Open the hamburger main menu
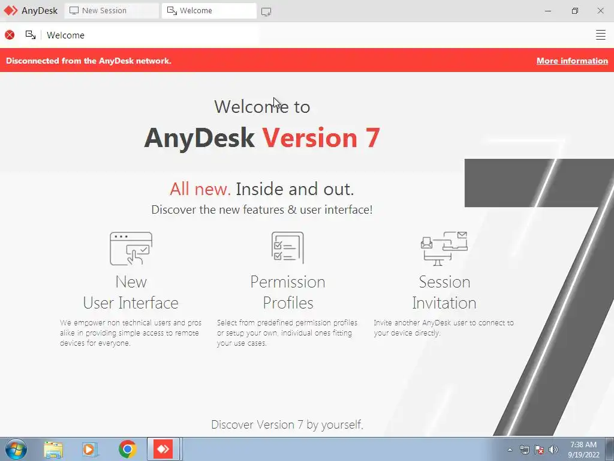The width and height of the screenshot is (614, 461). (x=600, y=35)
